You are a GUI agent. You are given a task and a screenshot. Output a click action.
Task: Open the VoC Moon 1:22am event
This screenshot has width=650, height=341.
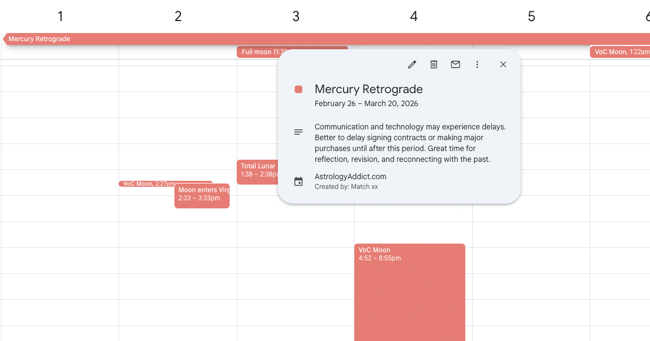click(x=620, y=51)
